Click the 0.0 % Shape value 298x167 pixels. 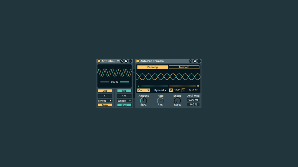pos(177,105)
